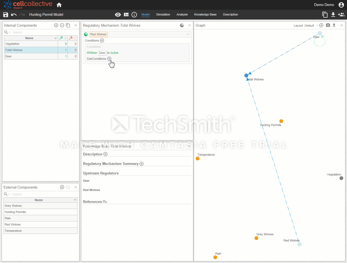This screenshot has width=347, height=263.
Task: Click the home icon beside cellcollective logo
Action: tap(59, 5)
